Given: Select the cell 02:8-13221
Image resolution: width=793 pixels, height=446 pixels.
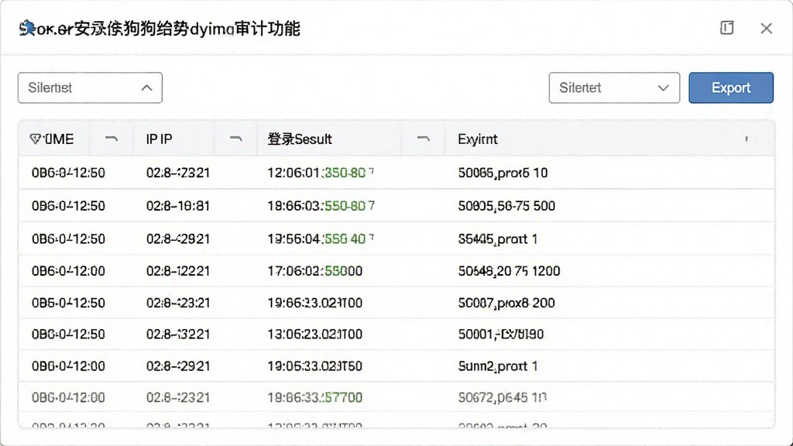Looking at the screenshot, I should [x=178, y=334].
